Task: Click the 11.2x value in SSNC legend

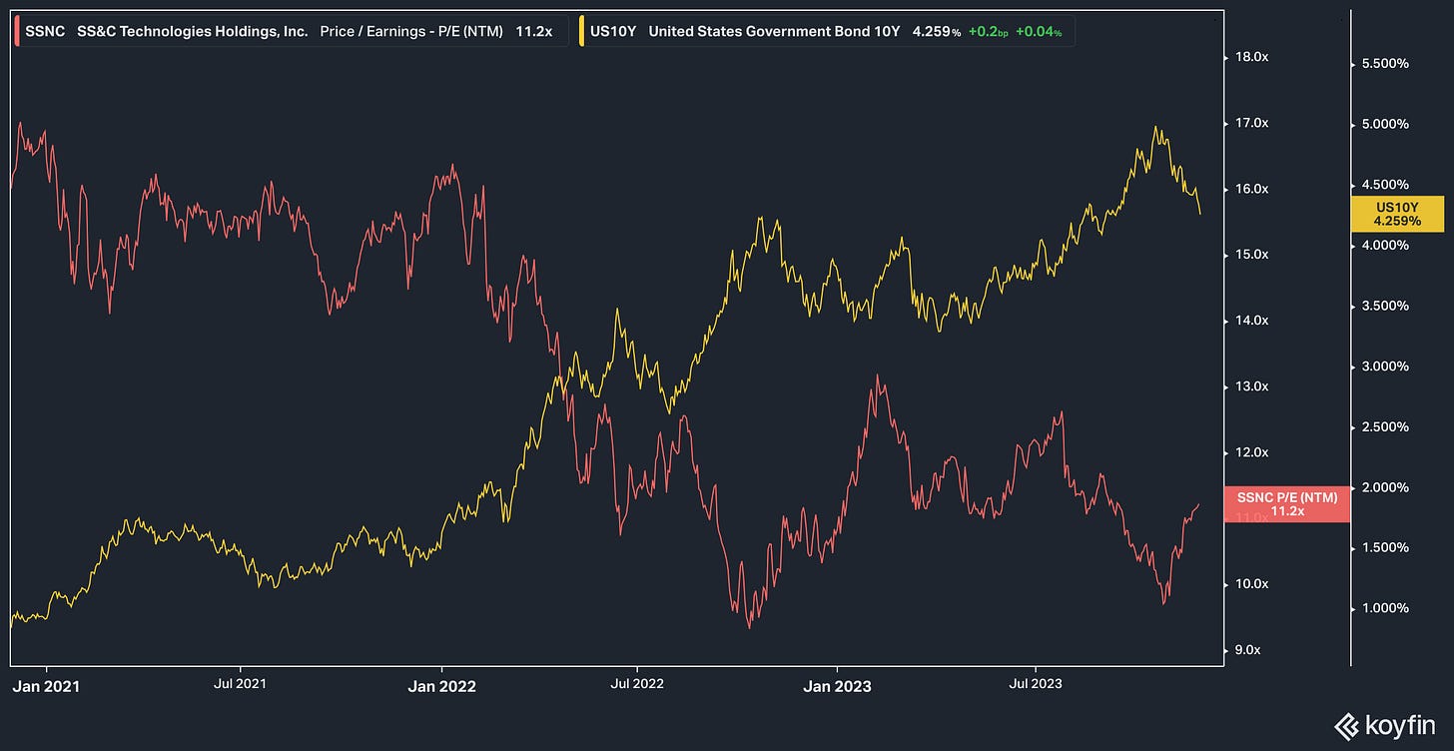Action: 534,31
